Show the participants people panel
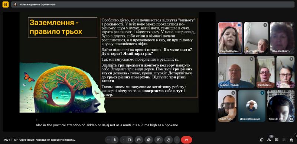 269,140
